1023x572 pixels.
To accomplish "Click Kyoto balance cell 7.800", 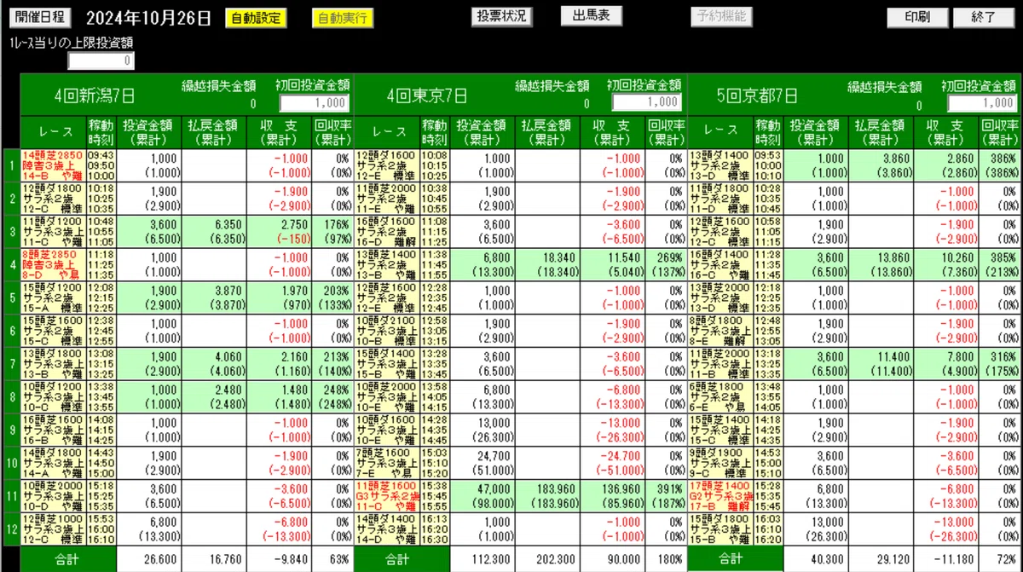I will [x=947, y=363].
